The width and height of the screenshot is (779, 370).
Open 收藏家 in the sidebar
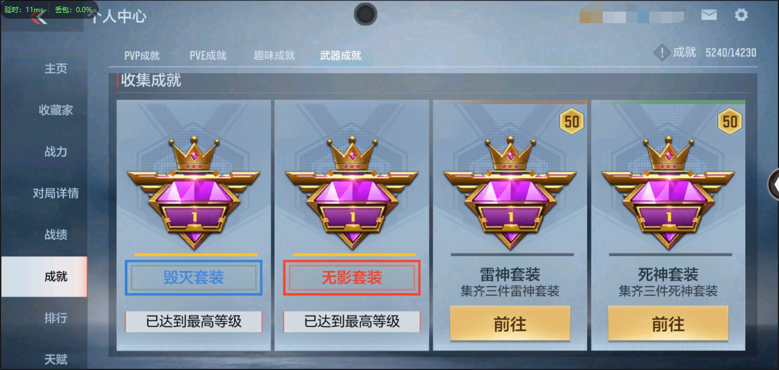(56, 110)
